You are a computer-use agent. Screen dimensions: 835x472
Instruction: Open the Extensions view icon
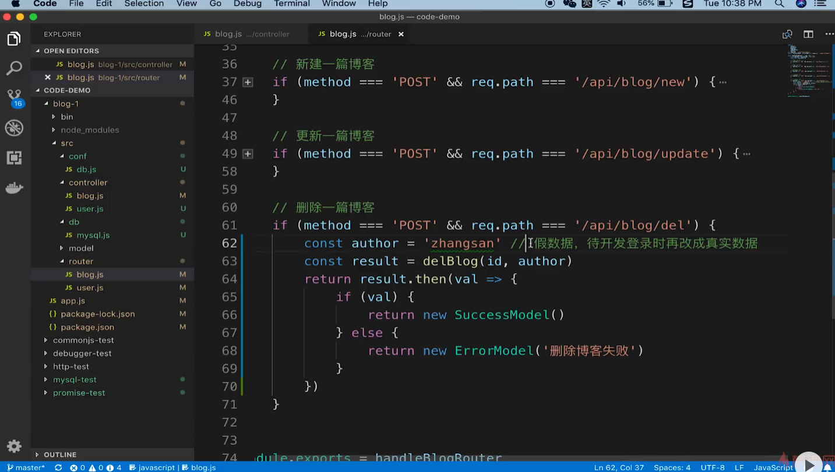(14, 158)
